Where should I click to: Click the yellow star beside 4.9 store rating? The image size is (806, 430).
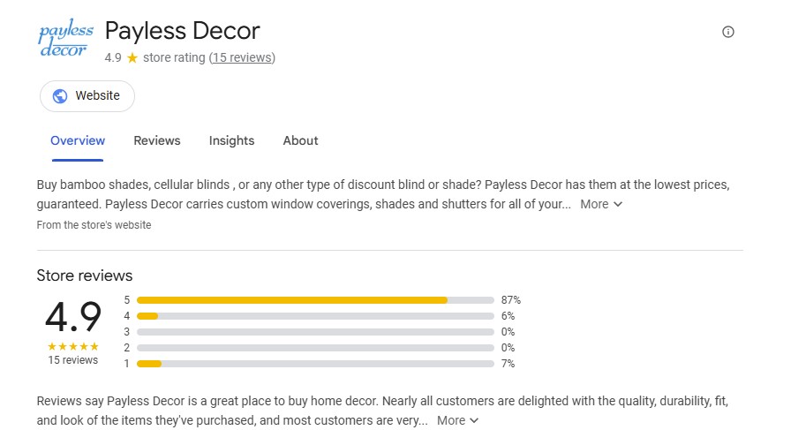(132, 57)
